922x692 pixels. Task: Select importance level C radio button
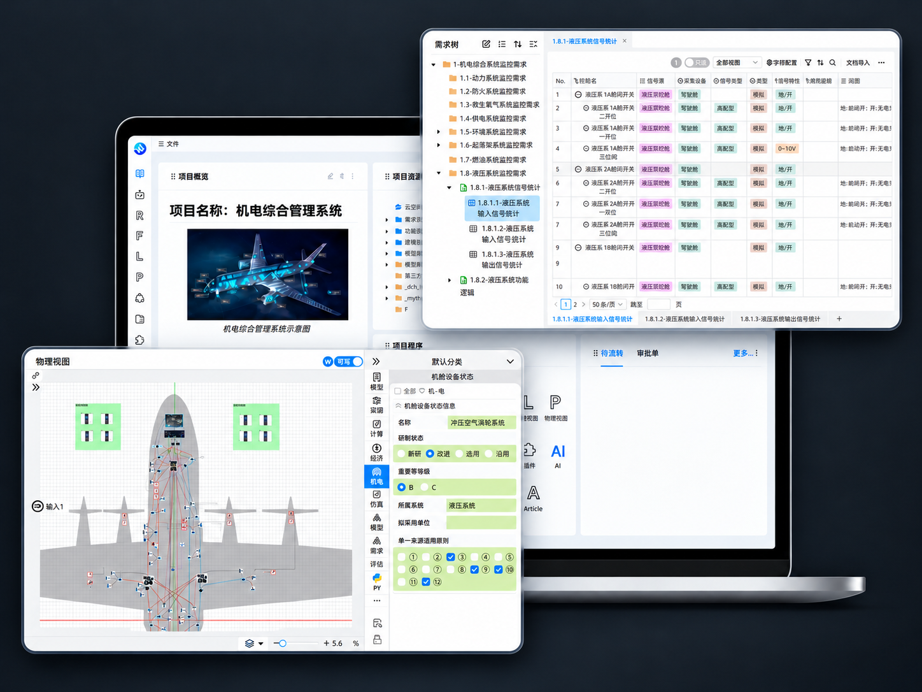pyautogui.click(x=425, y=487)
